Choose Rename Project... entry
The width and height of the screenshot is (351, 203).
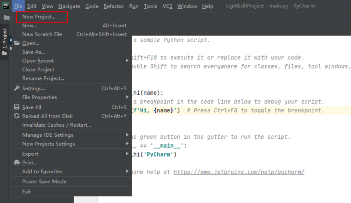pyautogui.click(x=72, y=78)
